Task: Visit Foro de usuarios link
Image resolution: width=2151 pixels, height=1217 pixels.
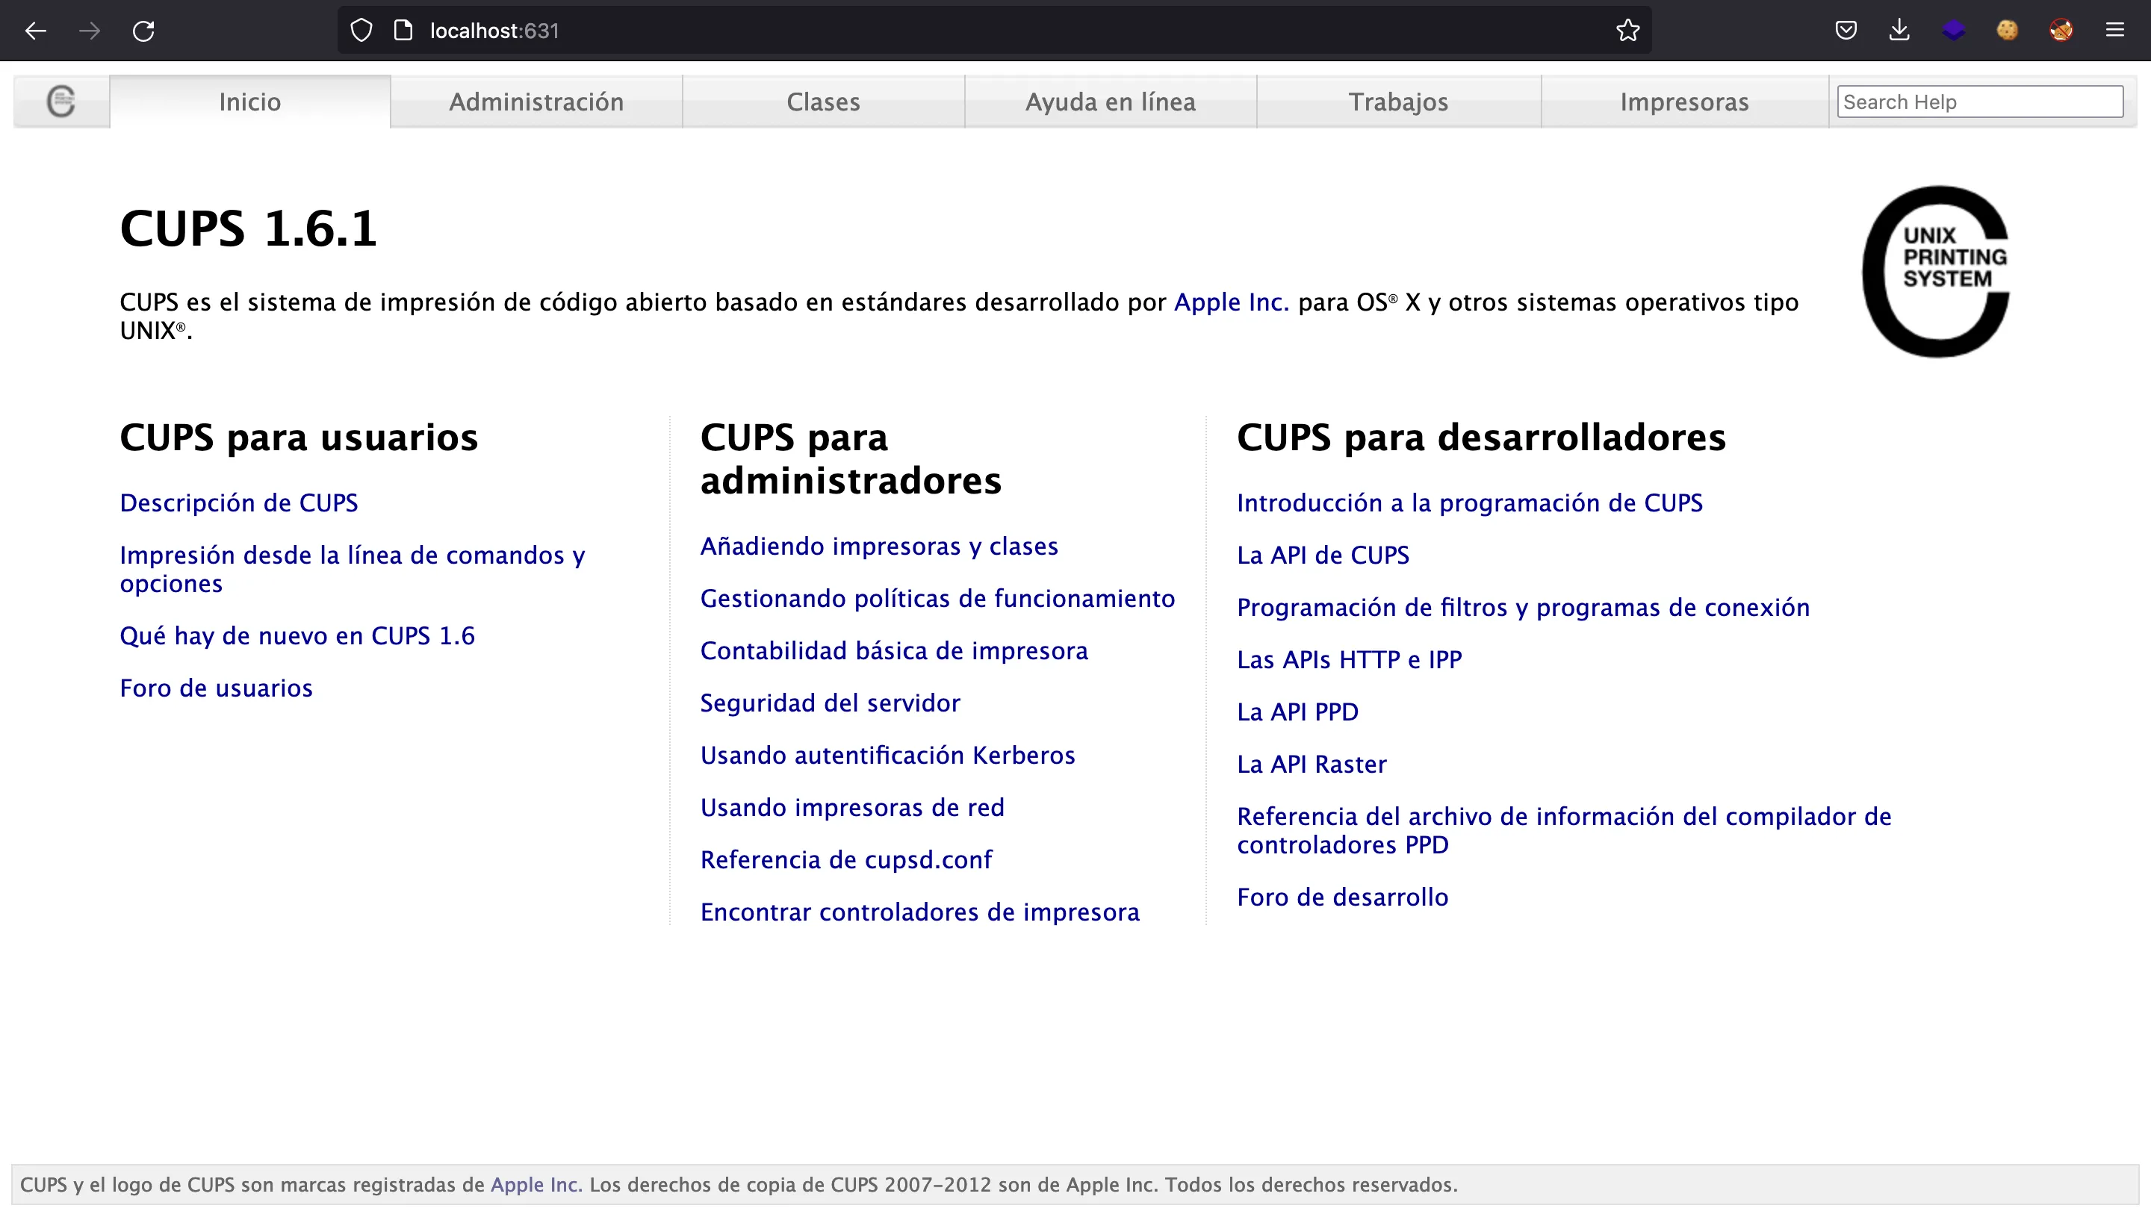Action: (x=217, y=688)
